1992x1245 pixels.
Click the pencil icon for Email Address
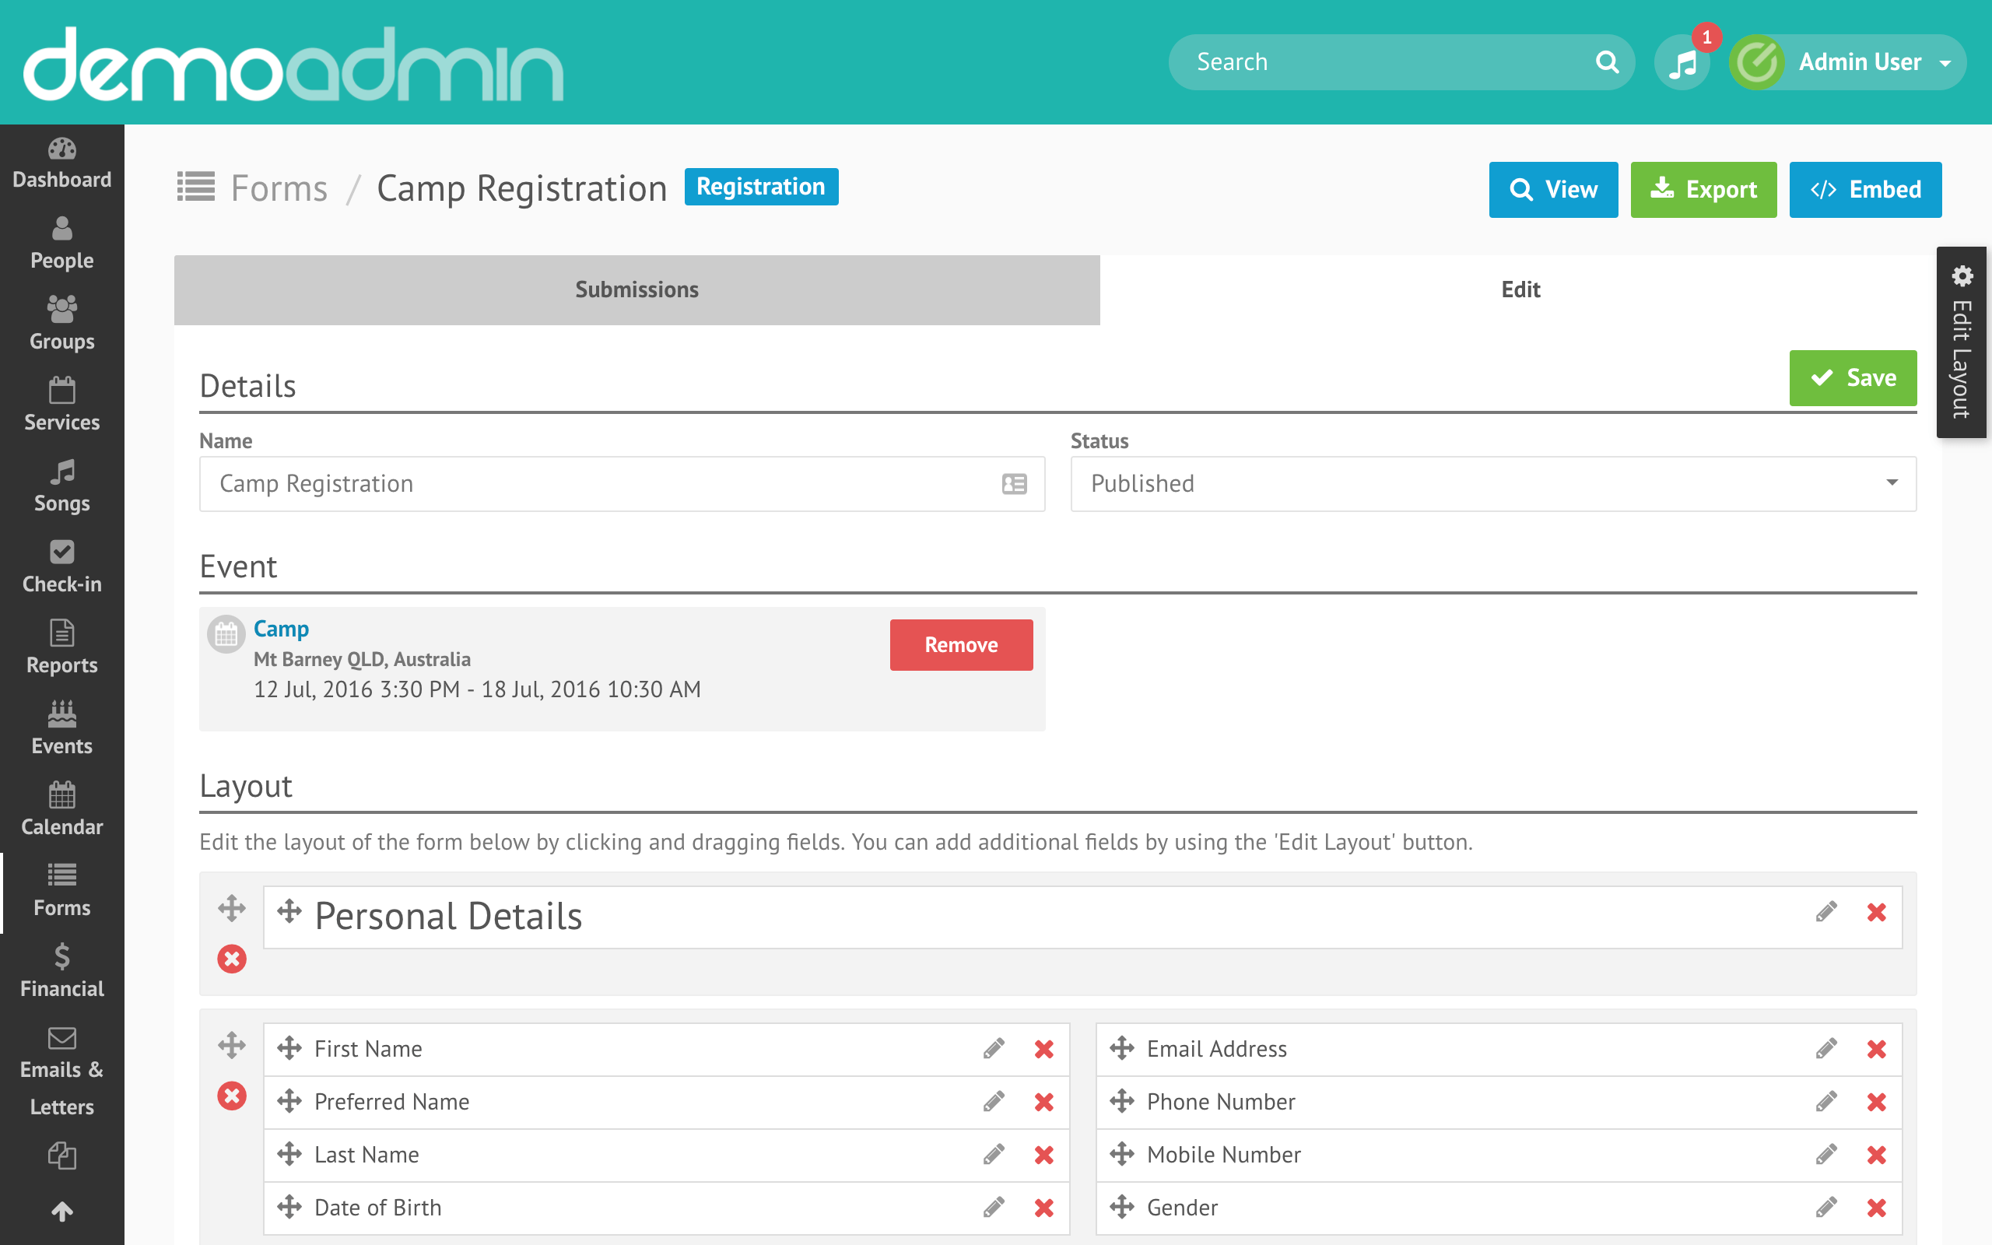(1825, 1049)
